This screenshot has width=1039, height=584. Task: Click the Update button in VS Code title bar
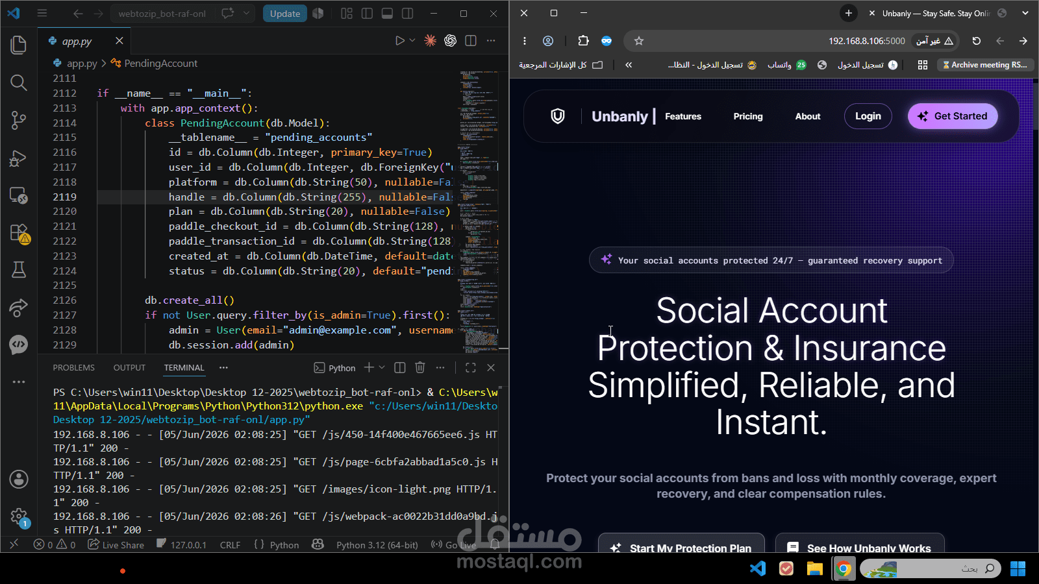pos(285,13)
